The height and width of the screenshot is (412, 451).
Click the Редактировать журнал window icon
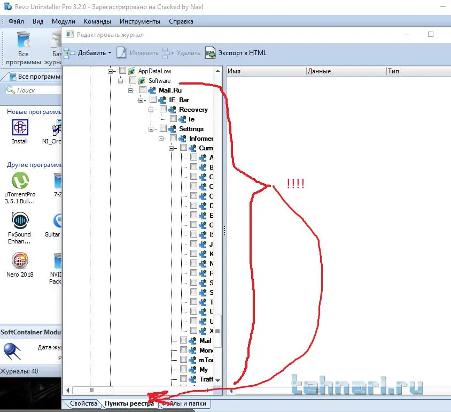coord(69,35)
